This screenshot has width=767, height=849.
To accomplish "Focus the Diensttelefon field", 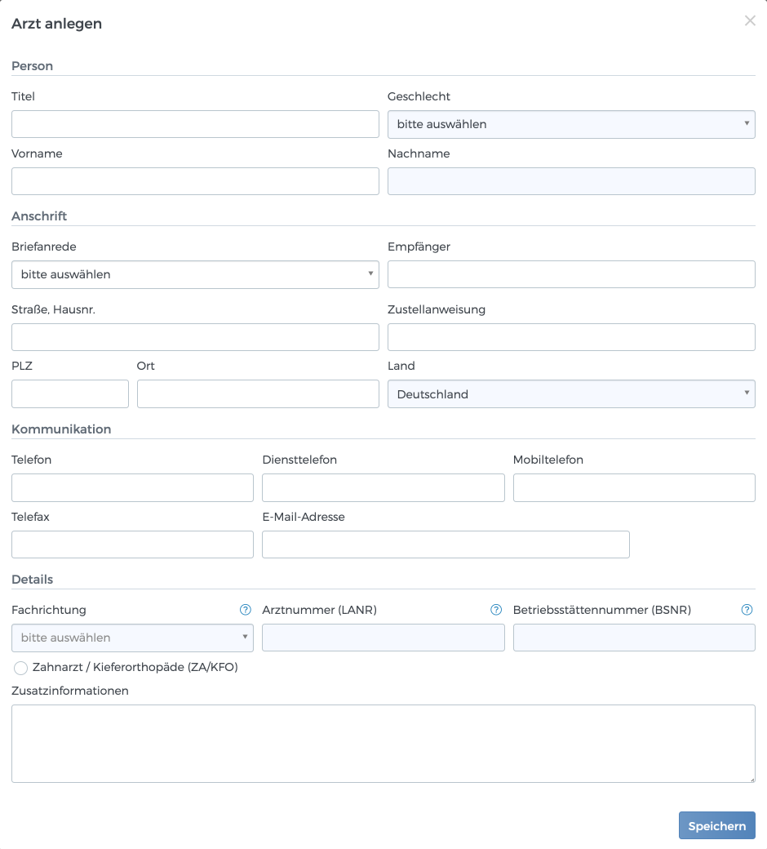I will 383,487.
